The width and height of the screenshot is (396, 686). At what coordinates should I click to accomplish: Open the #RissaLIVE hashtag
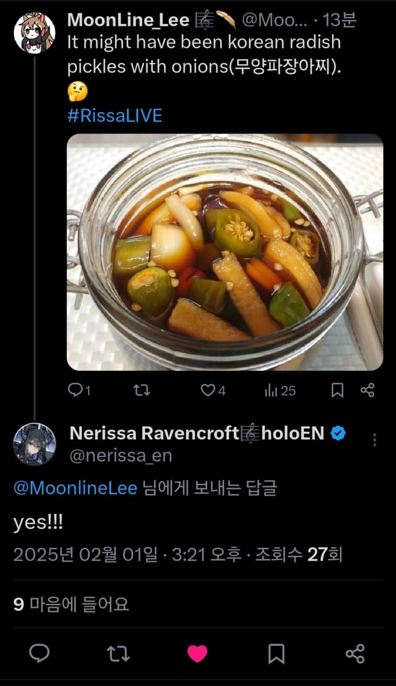pos(115,115)
